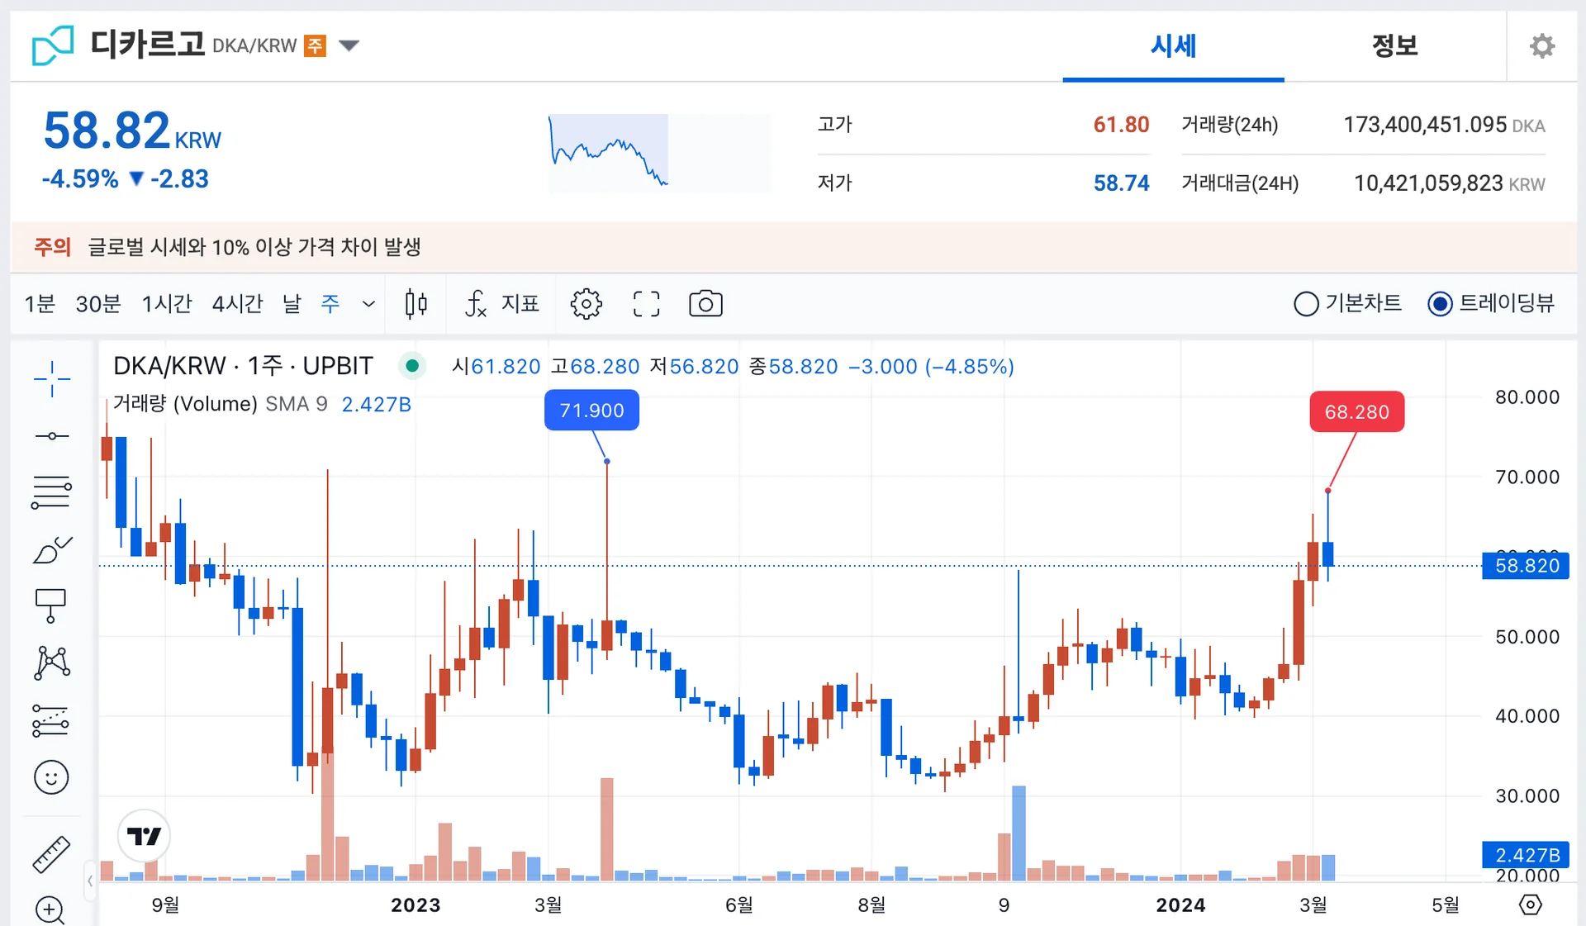Select the brush drawing tool
The width and height of the screenshot is (1586, 926).
click(x=51, y=549)
